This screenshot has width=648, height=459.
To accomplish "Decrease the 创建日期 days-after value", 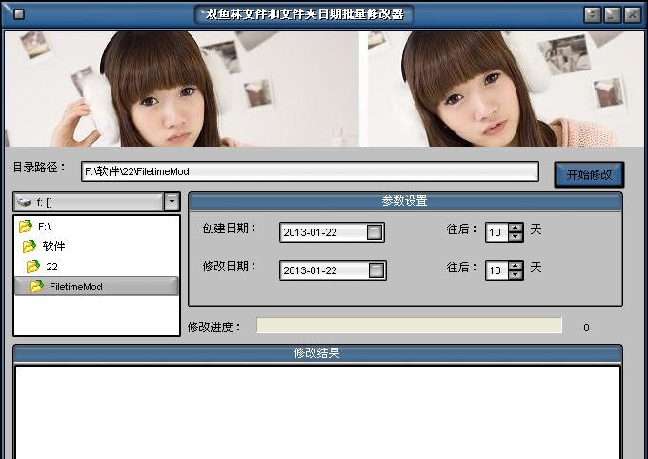I will coord(516,237).
